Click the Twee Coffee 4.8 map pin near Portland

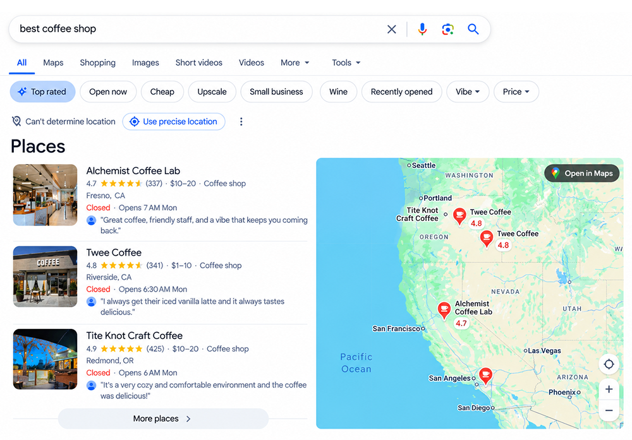(x=459, y=216)
